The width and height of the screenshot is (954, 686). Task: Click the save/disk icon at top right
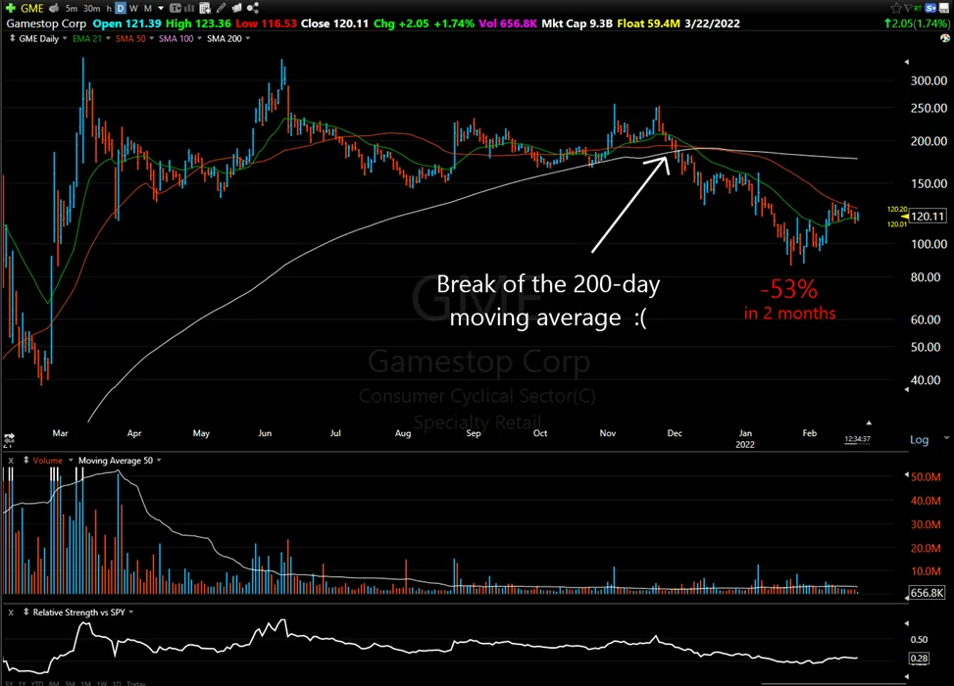(943, 8)
